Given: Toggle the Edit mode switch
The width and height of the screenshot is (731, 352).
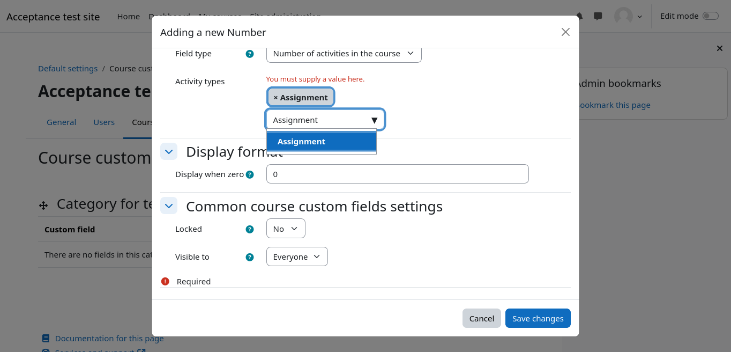Looking at the screenshot, I should tap(710, 16).
